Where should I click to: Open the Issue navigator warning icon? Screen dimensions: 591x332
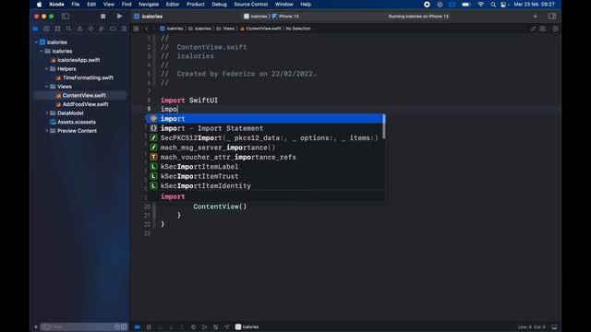pos(79,29)
